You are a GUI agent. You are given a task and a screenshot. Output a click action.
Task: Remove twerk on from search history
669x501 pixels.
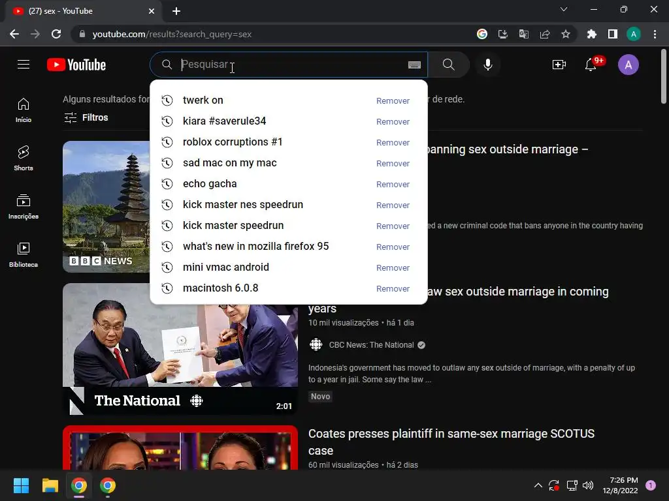click(393, 101)
